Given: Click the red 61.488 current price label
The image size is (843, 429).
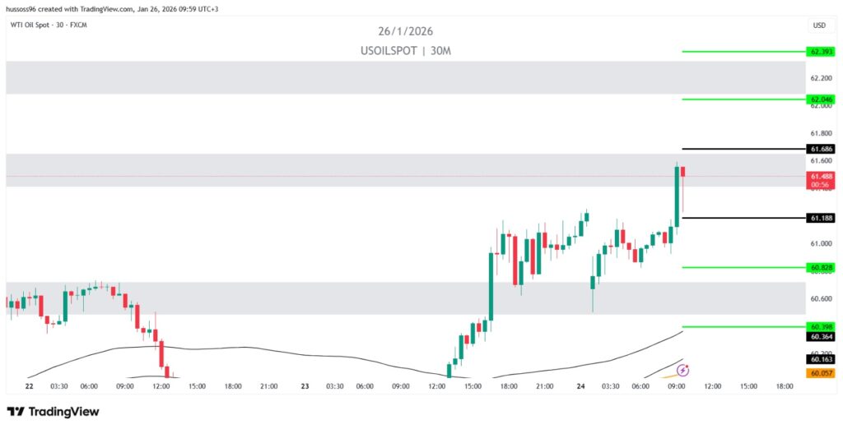Looking at the screenshot, I should coord(821,176).
